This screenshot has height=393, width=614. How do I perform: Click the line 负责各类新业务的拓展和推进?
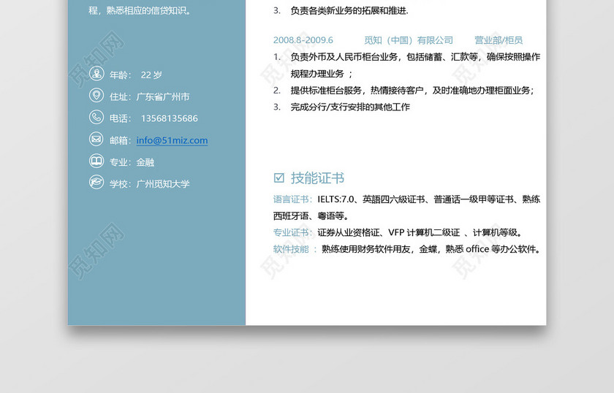point(349,10)
